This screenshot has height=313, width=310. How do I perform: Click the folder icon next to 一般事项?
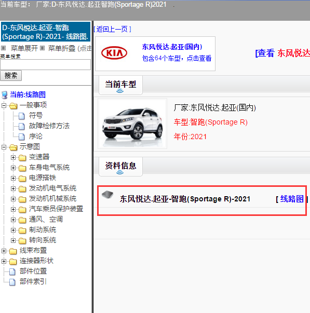click(13, 105)
